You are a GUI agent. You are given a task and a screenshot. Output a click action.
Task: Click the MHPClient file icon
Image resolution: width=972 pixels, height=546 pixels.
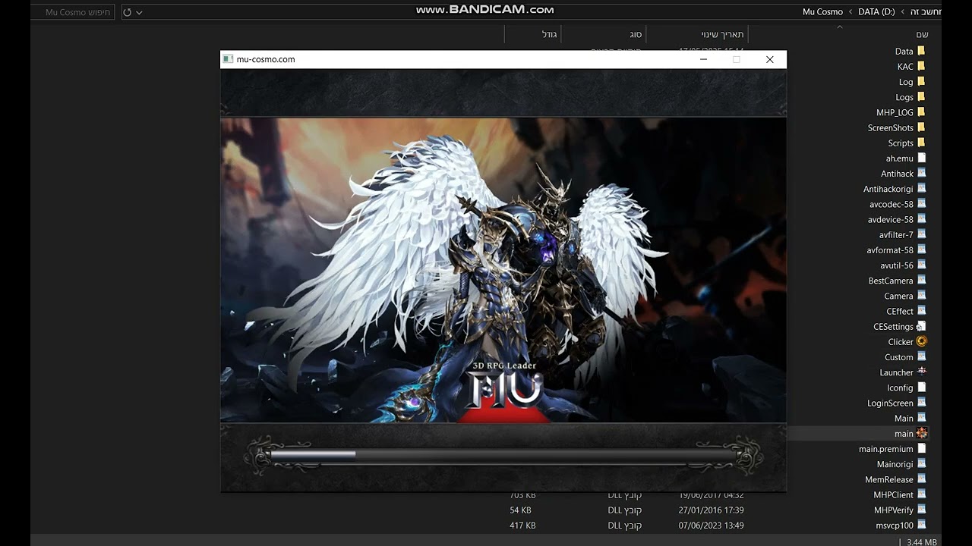[922, 494]
